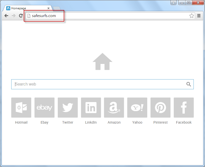Image resolution: width=205 pixels, height=167 pixels.
Task: Open the Ebay shortcut tile
Action: pos(44,108)
